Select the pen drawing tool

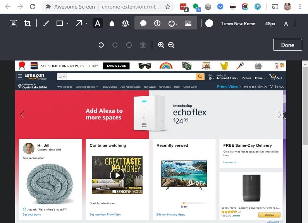pyautogui.click(x=46, y=24)
